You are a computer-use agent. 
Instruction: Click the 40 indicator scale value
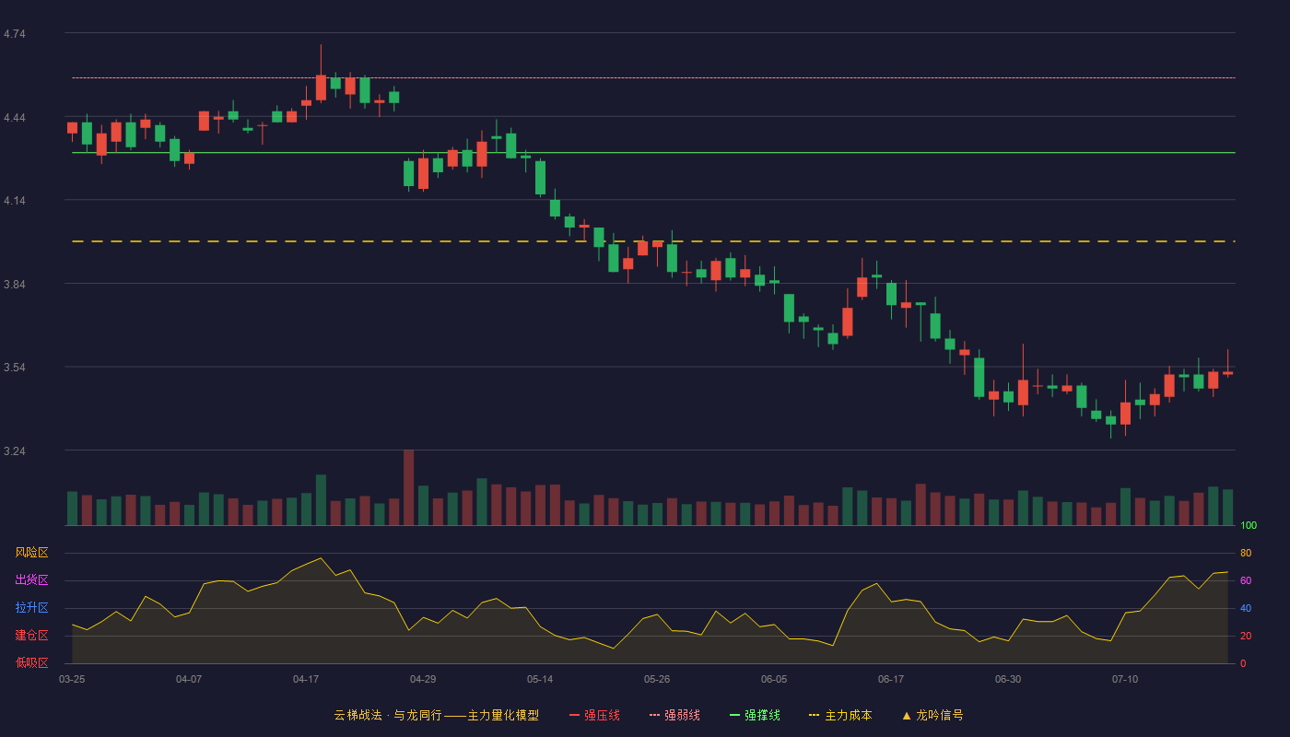coord(1246,609)
